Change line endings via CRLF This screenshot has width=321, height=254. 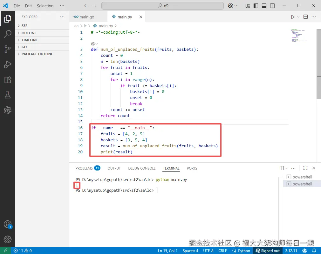[x=222, y=251]
